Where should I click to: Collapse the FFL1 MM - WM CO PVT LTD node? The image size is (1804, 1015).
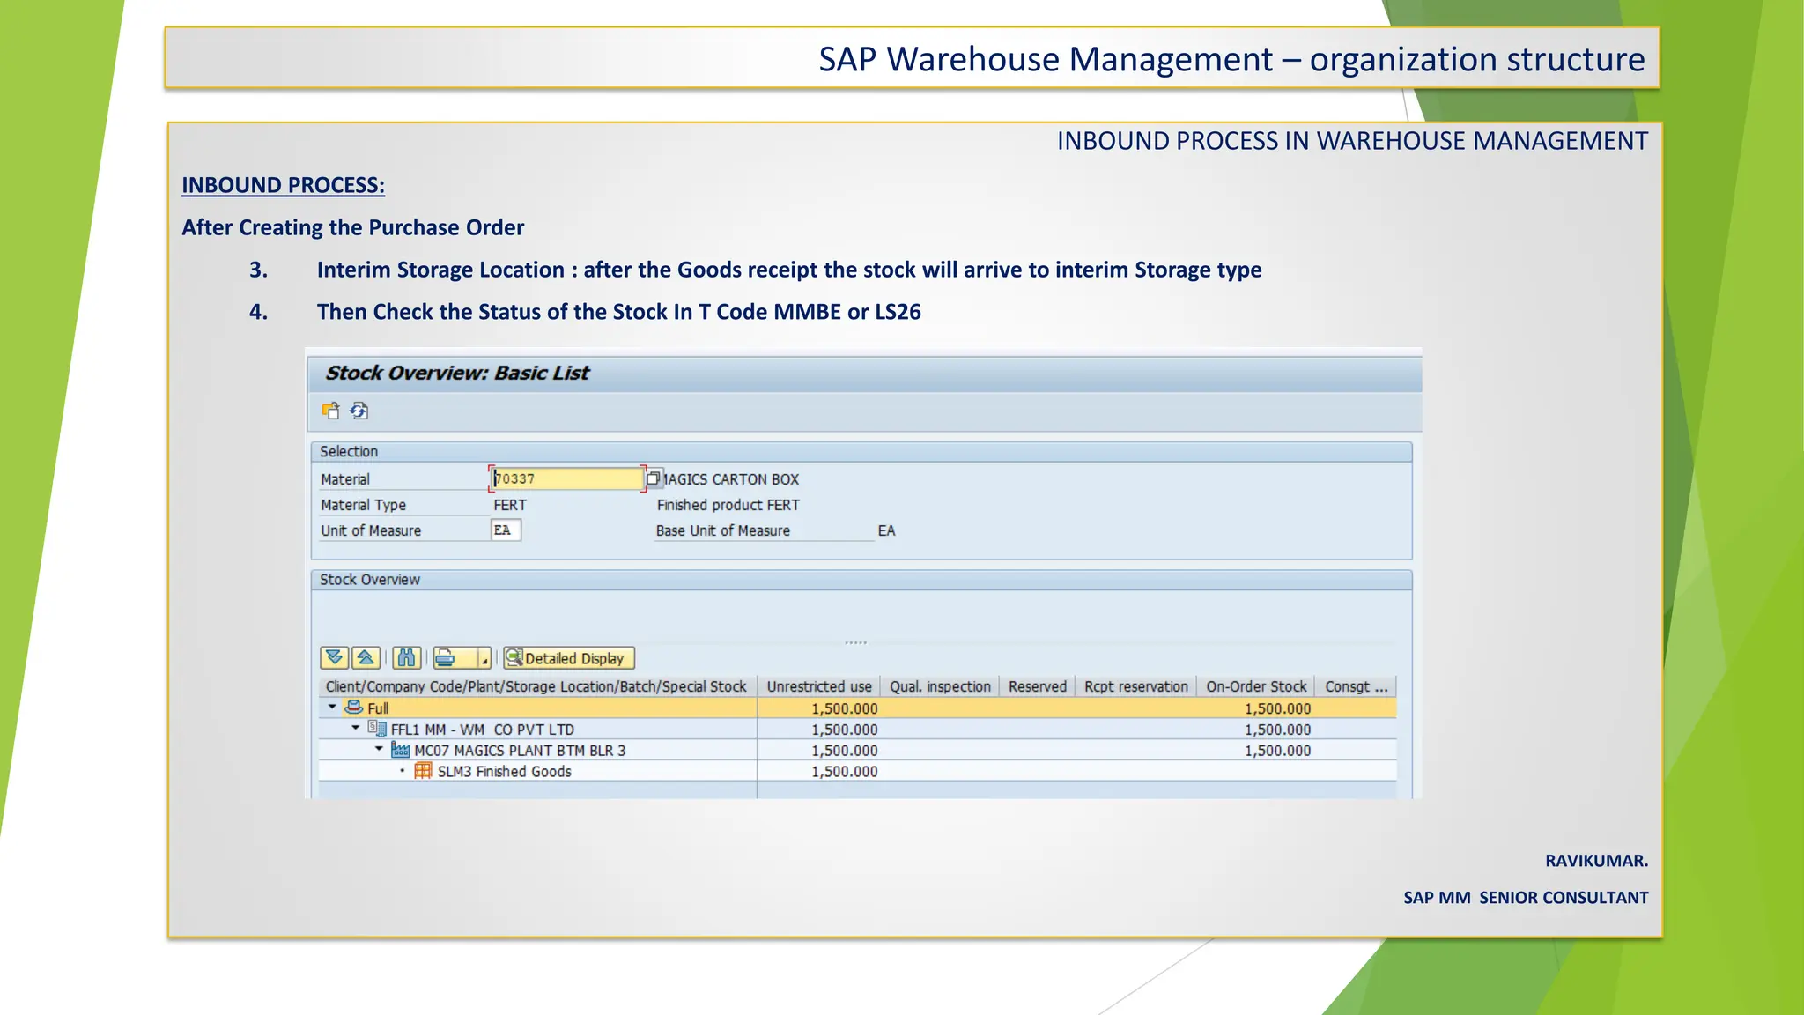356,728
